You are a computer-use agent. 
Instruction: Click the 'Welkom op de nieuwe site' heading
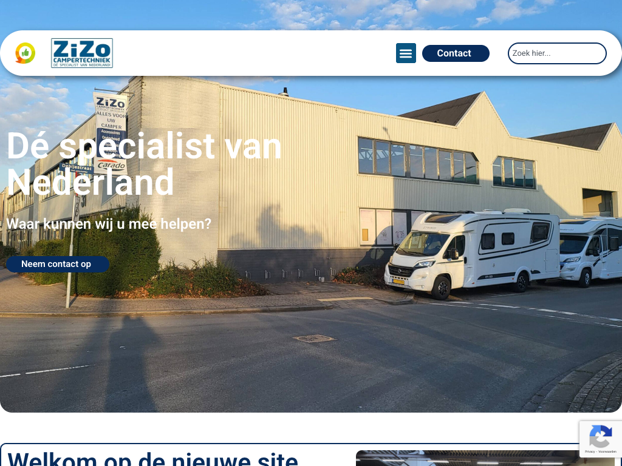152,460
